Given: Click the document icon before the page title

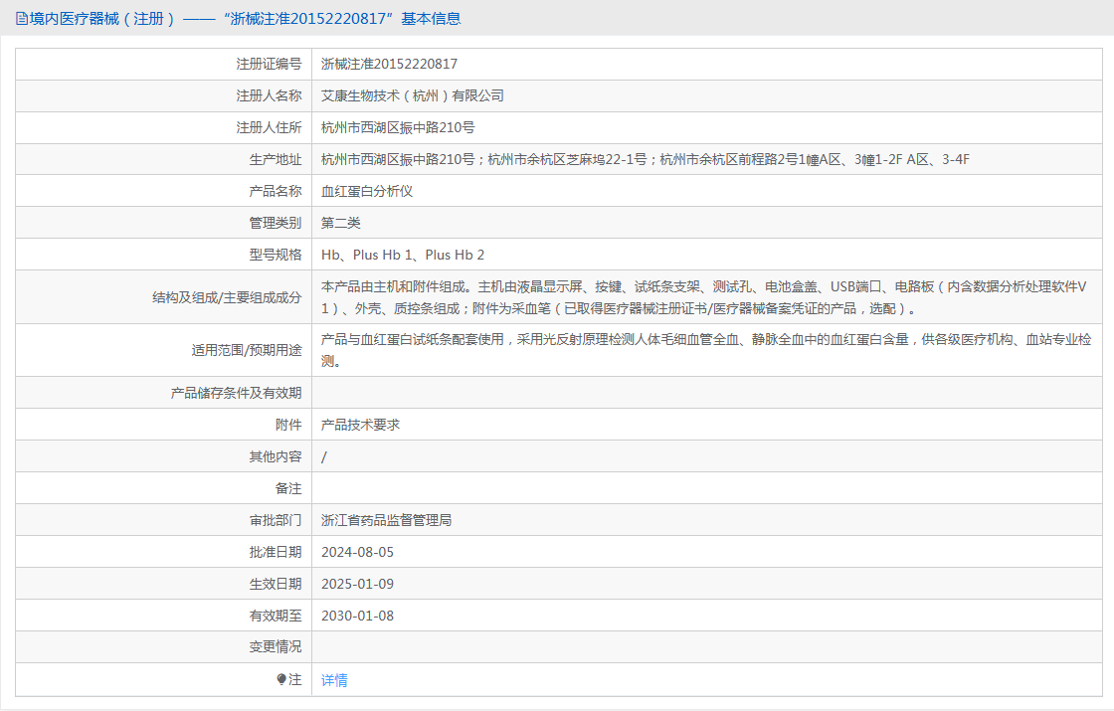Looking at the screenshot, I should point(21,19).
